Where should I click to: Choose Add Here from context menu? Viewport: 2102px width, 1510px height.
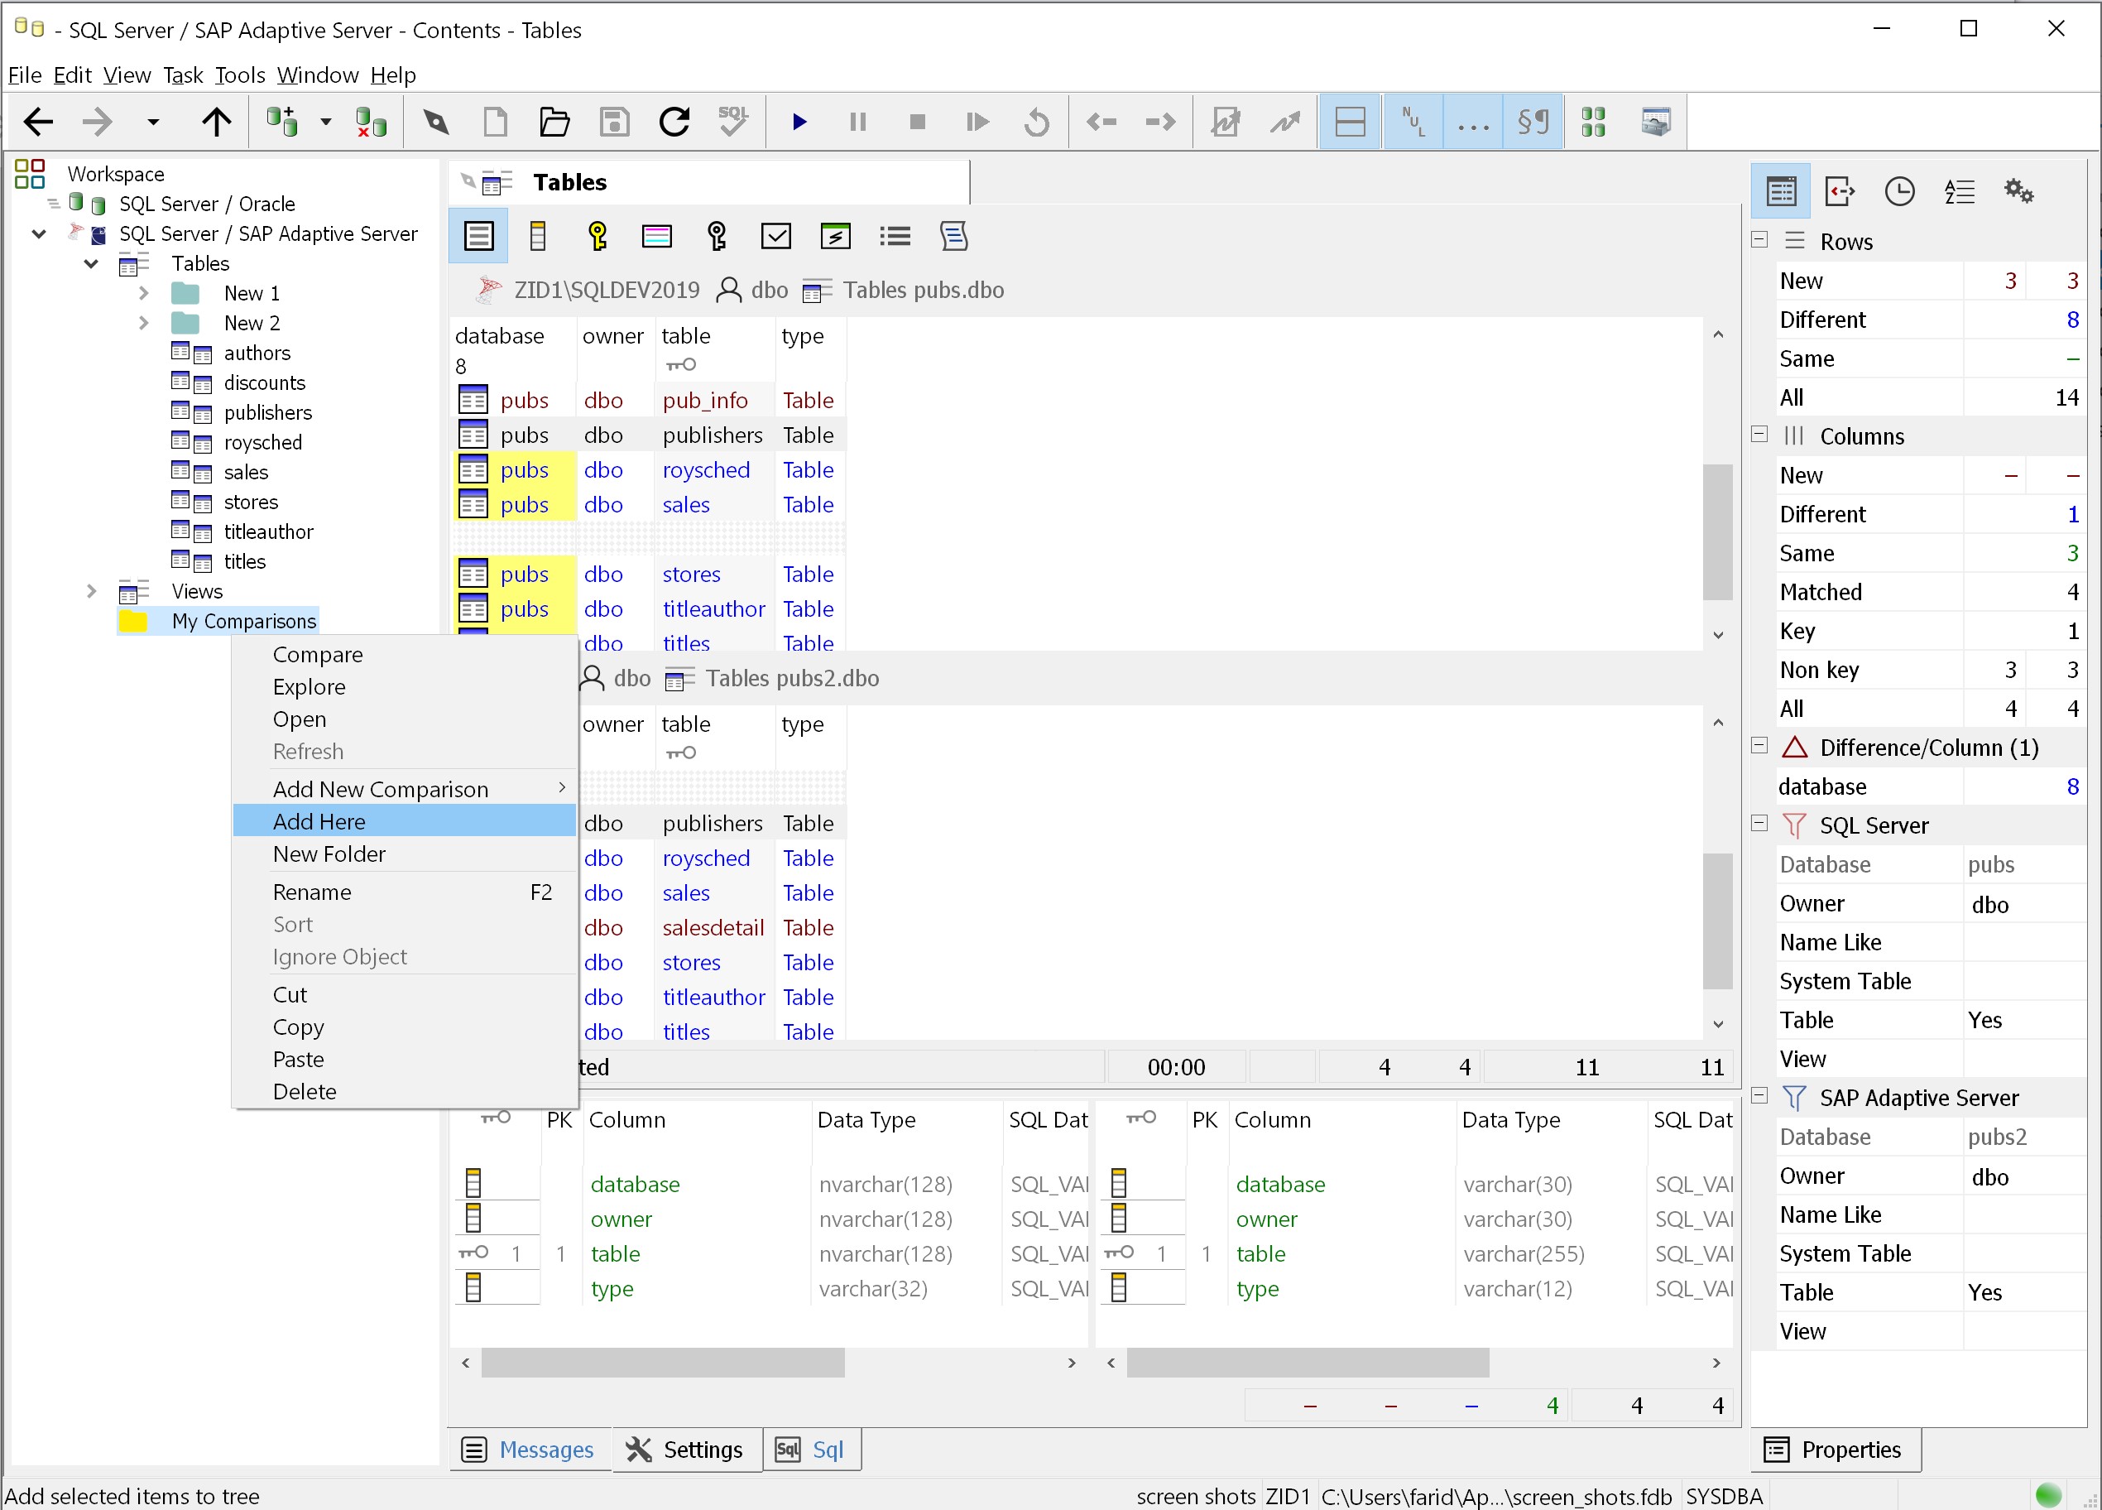(404, 821)
